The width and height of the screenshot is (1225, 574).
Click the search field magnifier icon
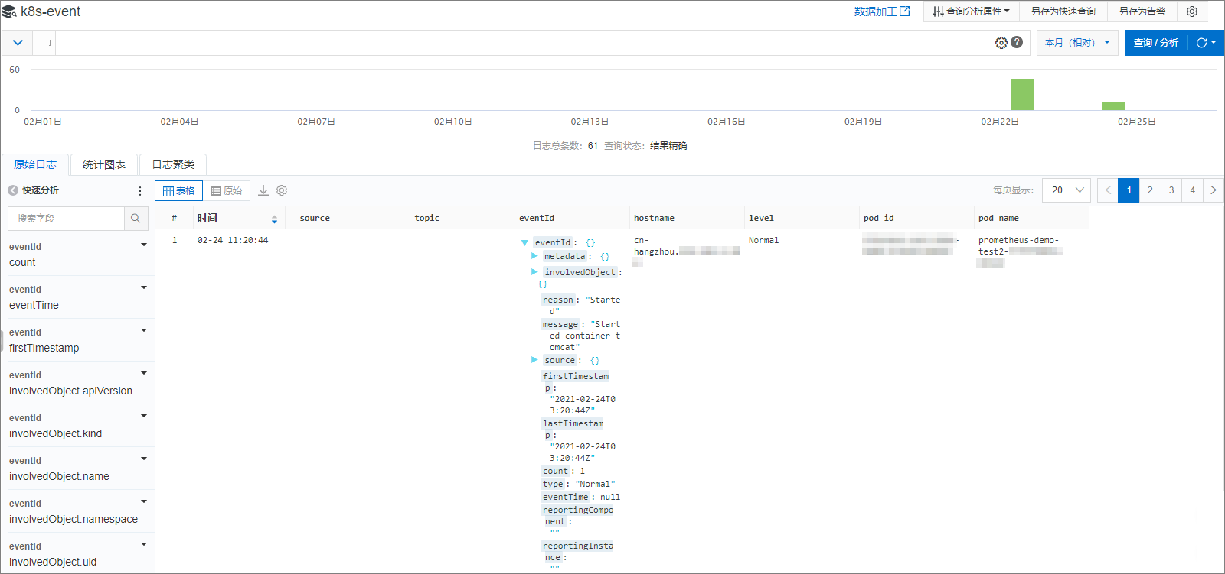tap(136, 219)
